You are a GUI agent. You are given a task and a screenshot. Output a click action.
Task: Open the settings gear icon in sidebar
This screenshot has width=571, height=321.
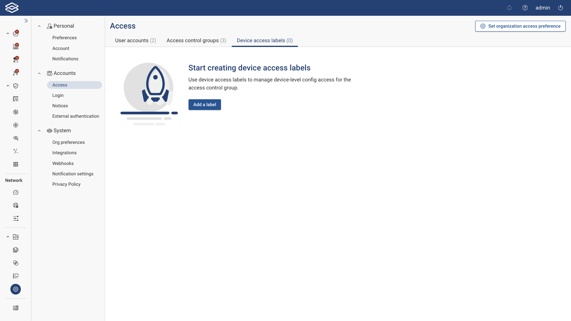point(15,289)
